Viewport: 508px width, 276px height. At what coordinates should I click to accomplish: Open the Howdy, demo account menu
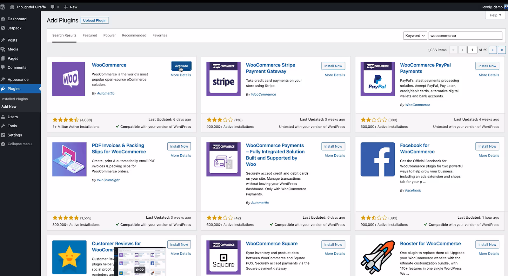(x=494, y=7)
